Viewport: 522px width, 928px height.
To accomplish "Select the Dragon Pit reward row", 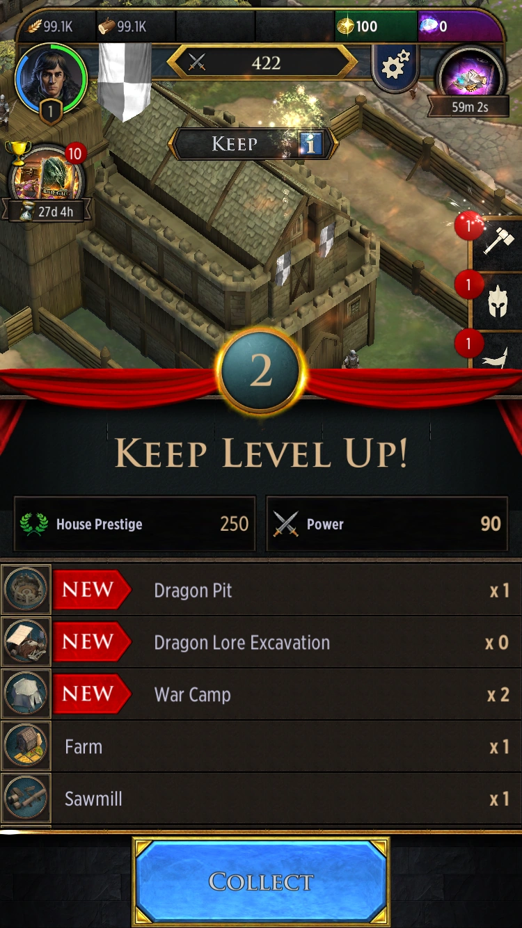I will coord(261,590).
